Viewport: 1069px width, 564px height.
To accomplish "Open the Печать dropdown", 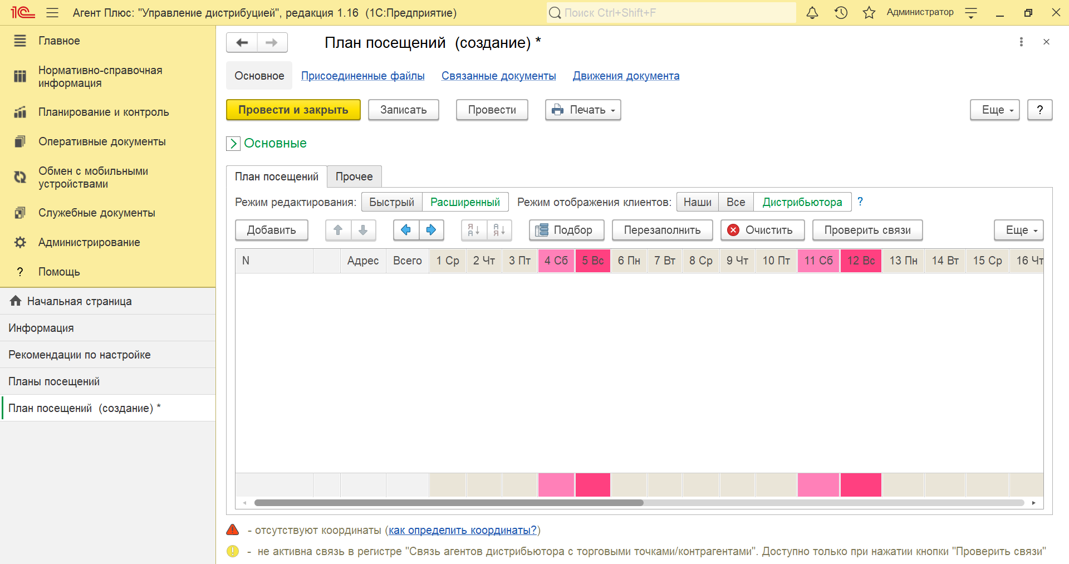I will 583,110.
